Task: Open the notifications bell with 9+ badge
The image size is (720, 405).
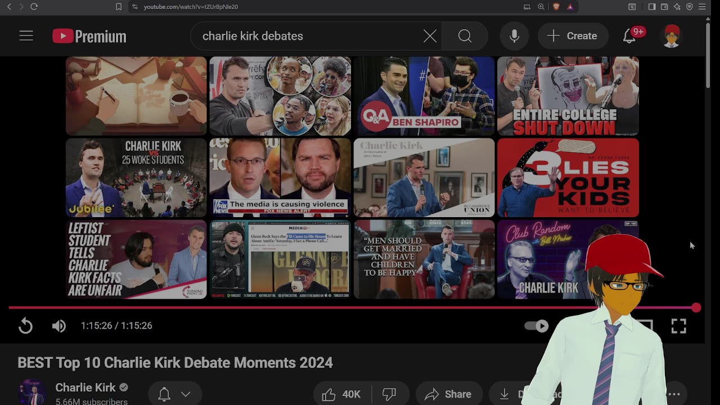Action: point(629,36)
